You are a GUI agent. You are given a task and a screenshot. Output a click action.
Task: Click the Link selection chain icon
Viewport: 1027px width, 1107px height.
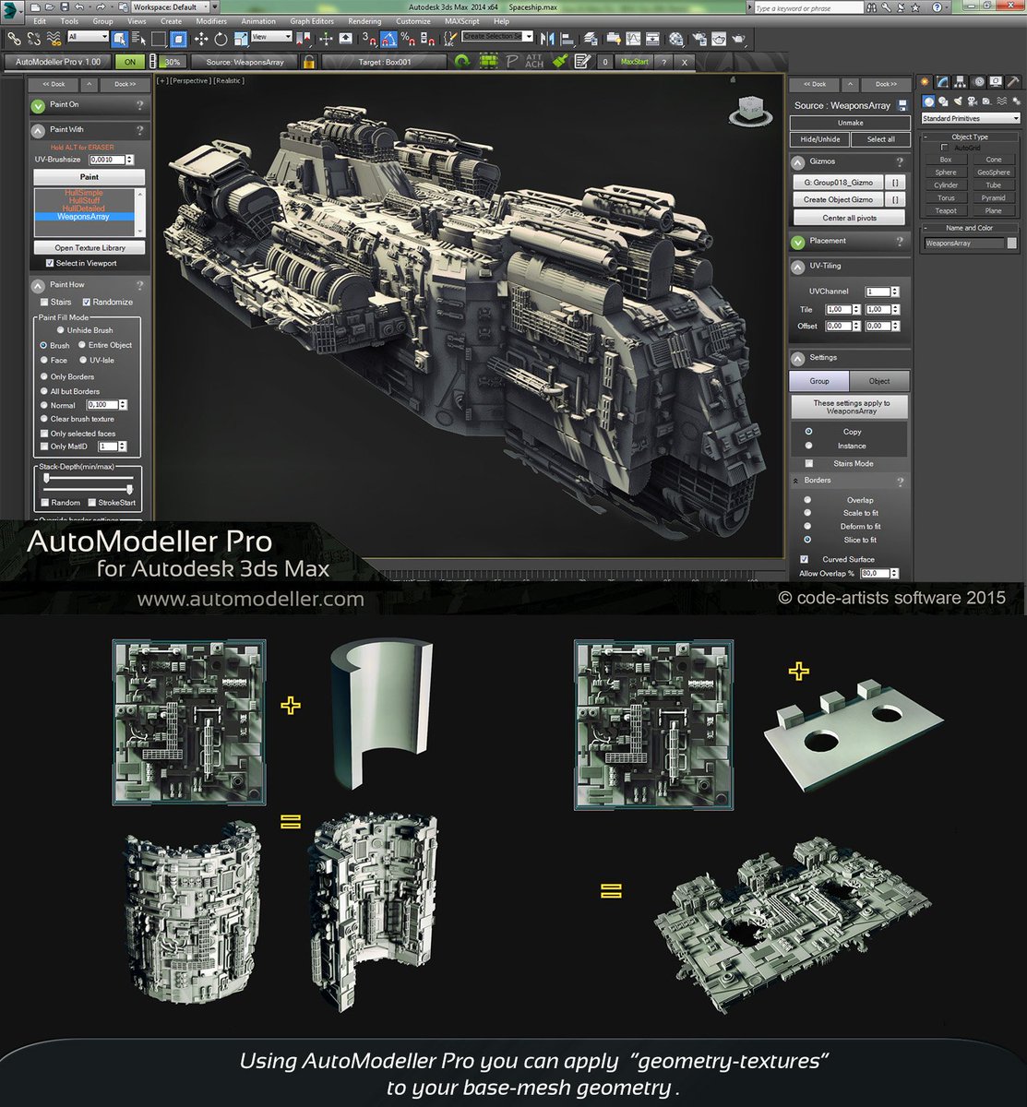(x=14, y=40)
